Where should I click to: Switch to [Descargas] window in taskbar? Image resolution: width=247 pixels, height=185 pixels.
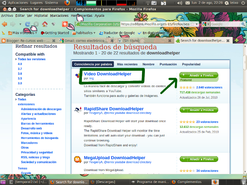(110, 182)
